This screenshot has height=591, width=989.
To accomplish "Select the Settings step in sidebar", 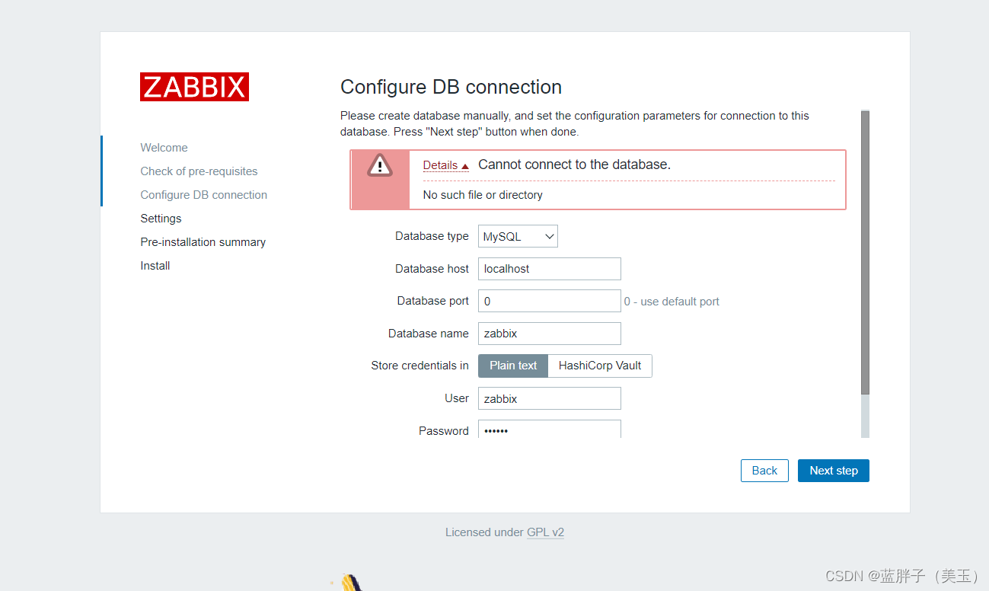I will coord(161,219).
